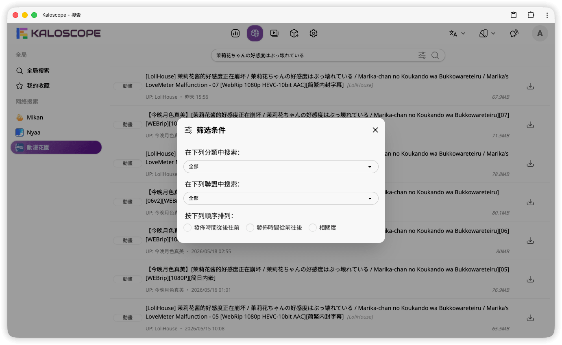Click date 2026/05/18 02:55
Image resolution: width=562 pixels, height=345 pixels.
tap(211, 252)
